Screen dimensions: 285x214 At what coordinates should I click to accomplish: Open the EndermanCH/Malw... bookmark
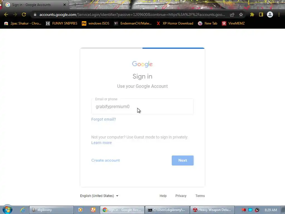(x=133, y=23)
